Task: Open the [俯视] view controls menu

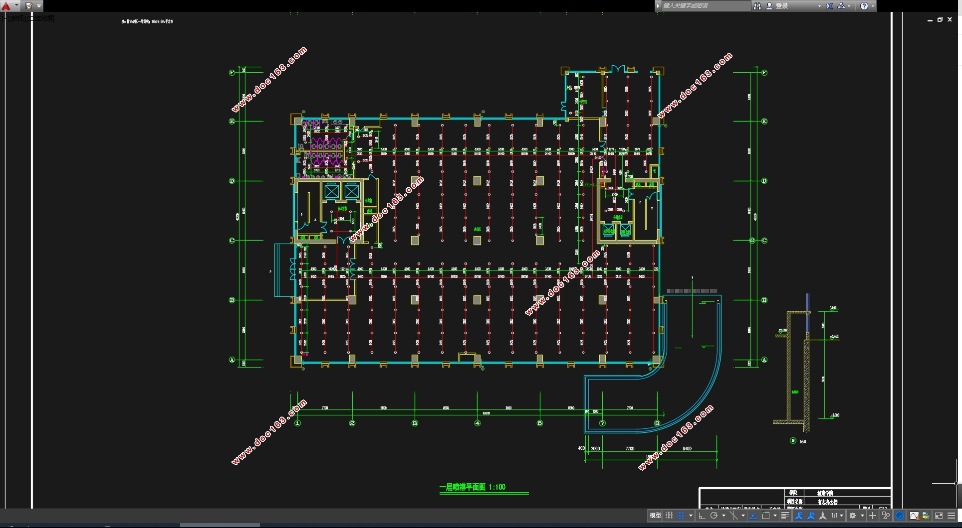Action: [x=18, y=18]
